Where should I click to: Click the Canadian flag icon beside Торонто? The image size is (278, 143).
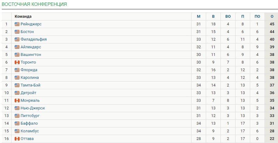click(17, 62)
